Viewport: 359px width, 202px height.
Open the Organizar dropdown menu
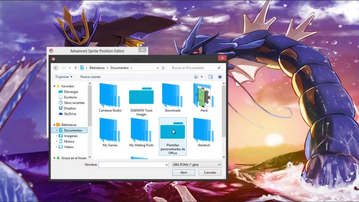(64, 77)
